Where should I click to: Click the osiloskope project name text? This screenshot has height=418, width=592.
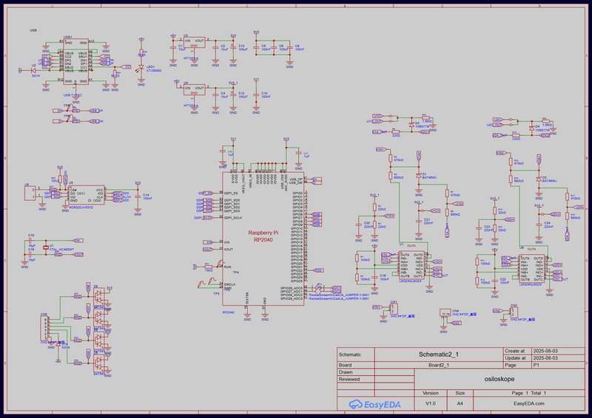point(499,379)
